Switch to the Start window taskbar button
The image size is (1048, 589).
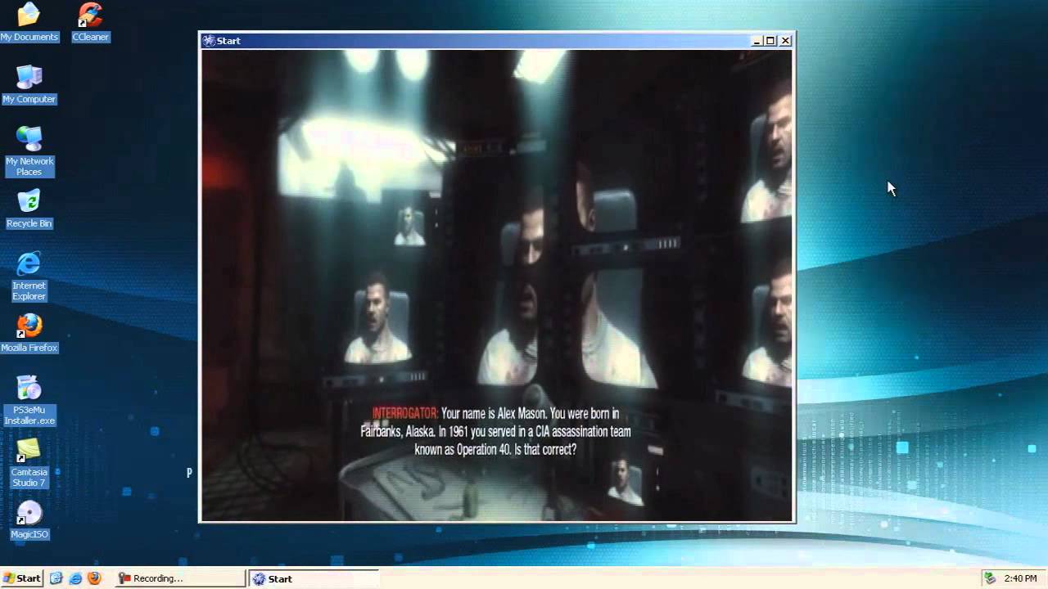point(314,578)
